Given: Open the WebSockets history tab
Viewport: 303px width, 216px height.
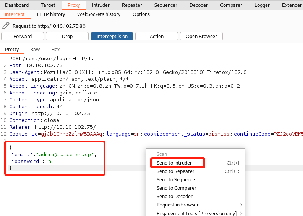Looking at the screenshot, I should coord(99,14).
